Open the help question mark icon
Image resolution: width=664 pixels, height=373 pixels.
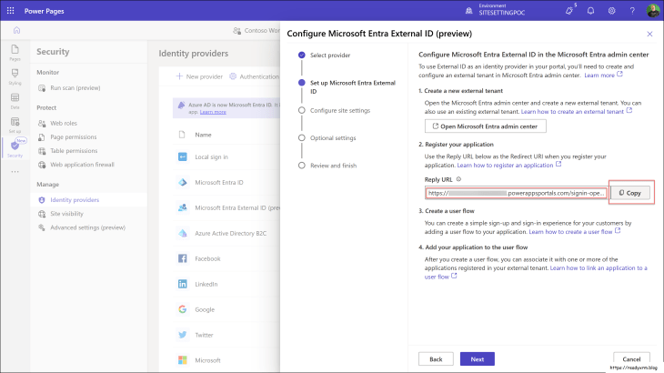tap(632, 11)
